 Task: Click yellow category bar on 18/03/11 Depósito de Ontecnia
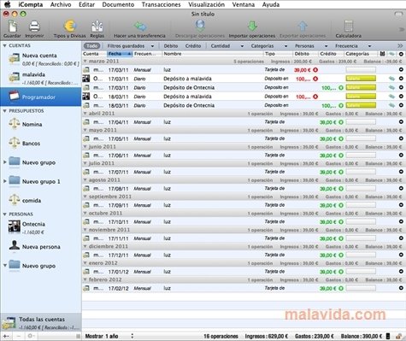[x=361, y=105]
